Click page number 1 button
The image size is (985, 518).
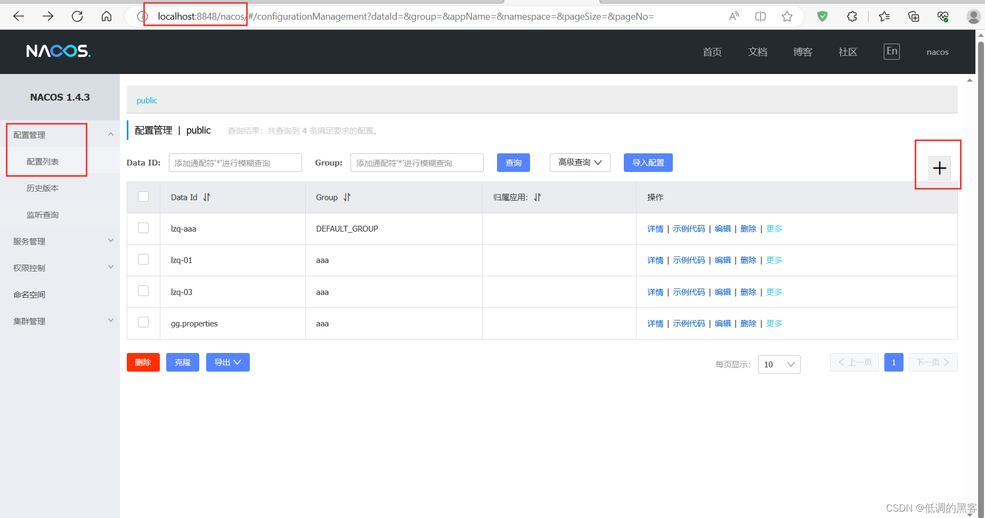pyautogui.click(x=894, y=363)
